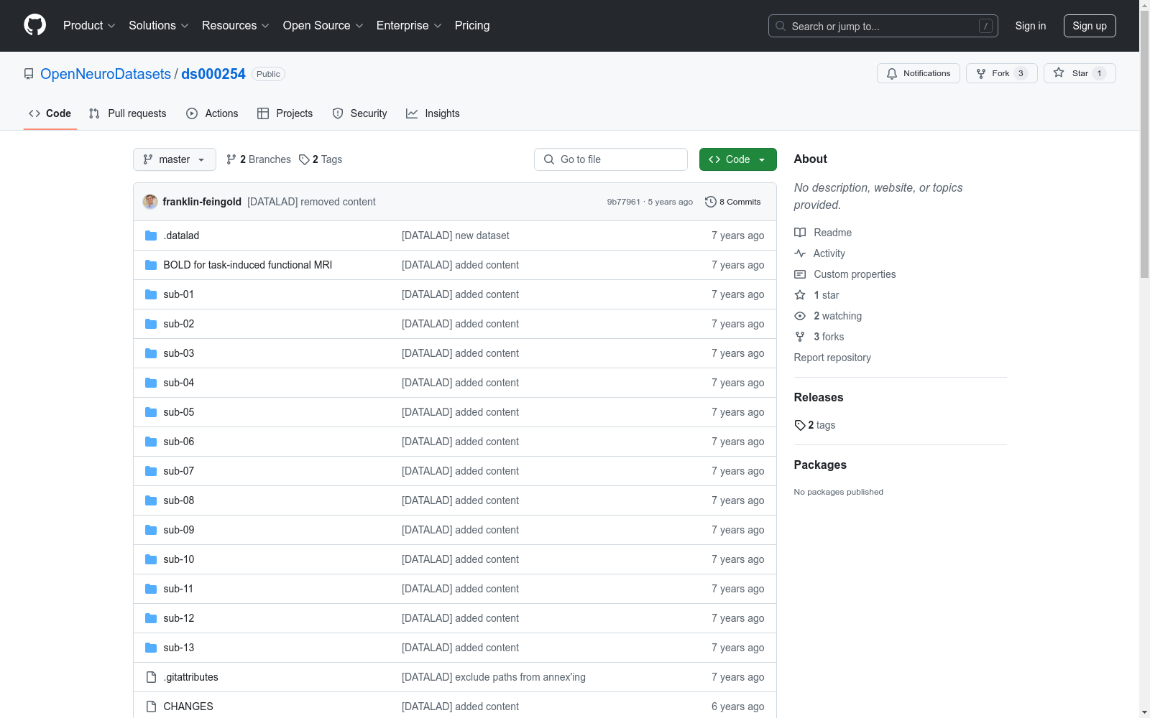Screen dimensions: 1150x718
Task: Click the sub-13 folder icon
Action: [x=151, y=648]
